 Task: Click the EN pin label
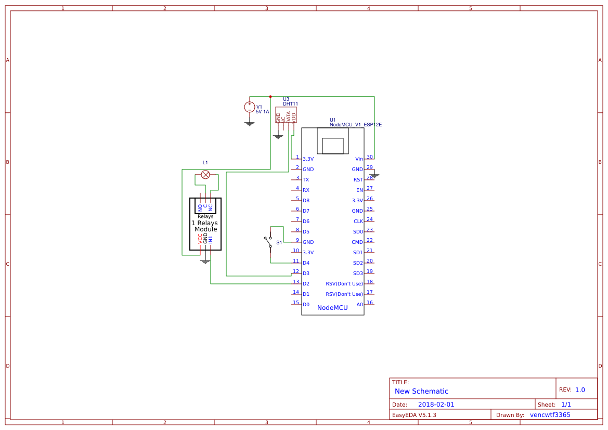tap(360, 190)
